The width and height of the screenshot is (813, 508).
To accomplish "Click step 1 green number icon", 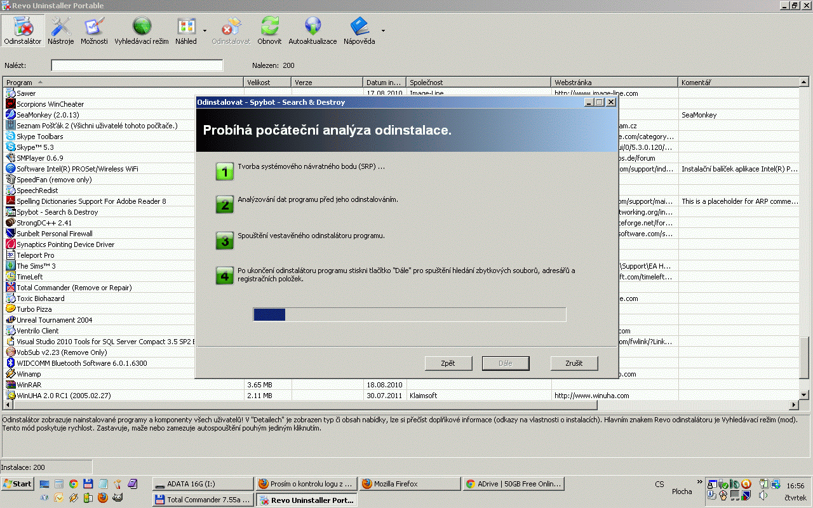I will (225, 171).
